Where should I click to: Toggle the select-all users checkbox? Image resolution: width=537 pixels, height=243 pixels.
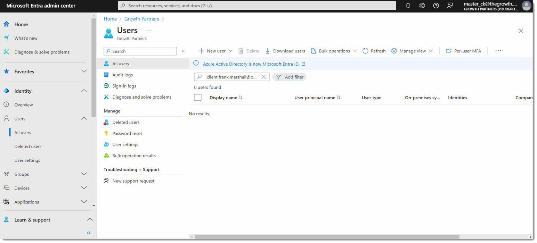pyautogui.click(x=198, y=98)
